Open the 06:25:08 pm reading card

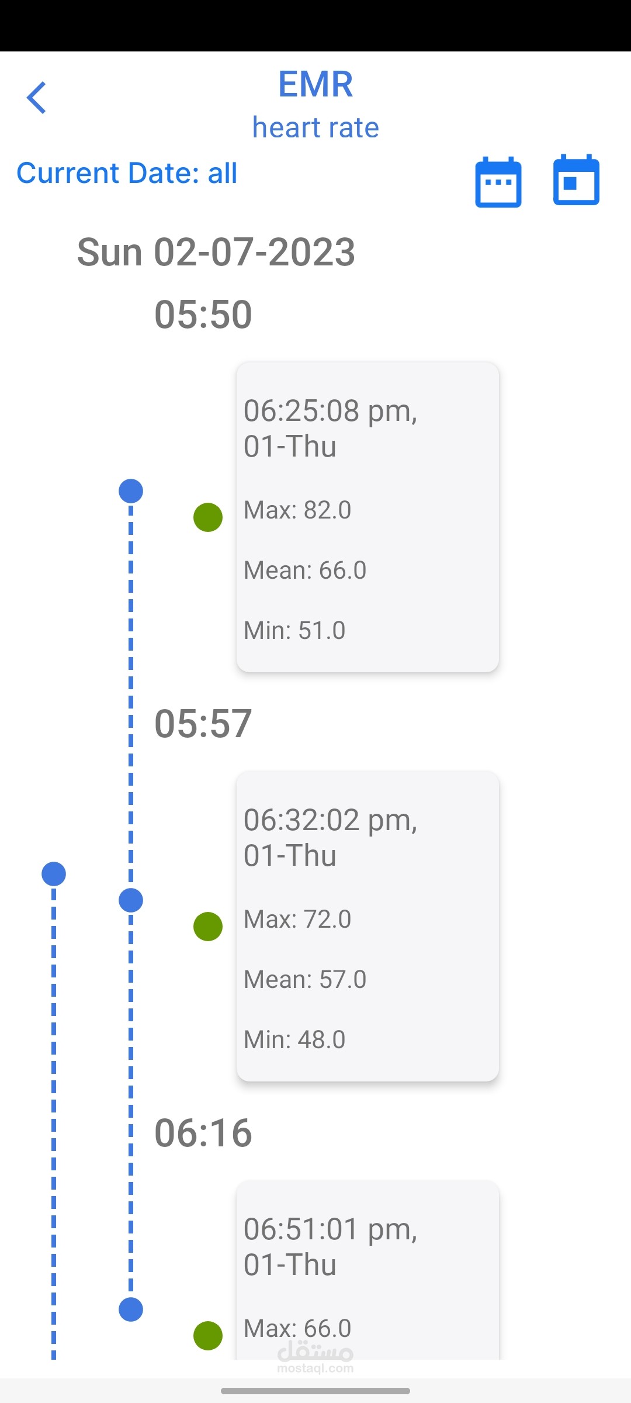pyautogui.click(x=367, y=517)
